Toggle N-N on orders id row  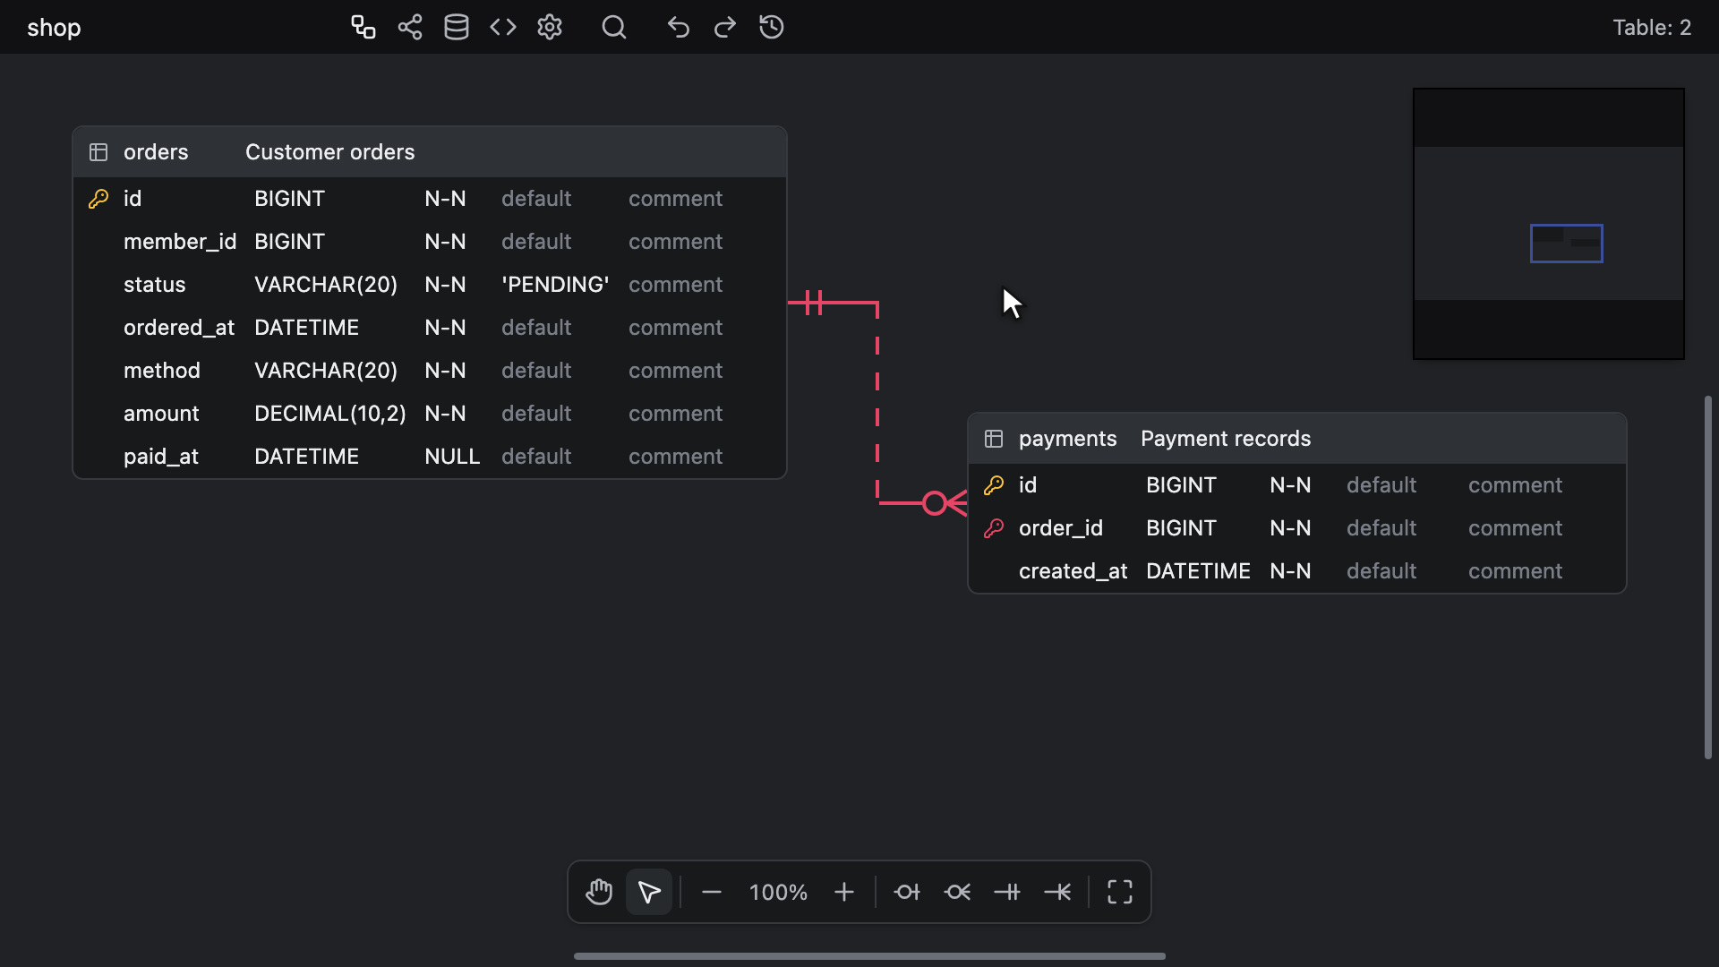[445, 199]
